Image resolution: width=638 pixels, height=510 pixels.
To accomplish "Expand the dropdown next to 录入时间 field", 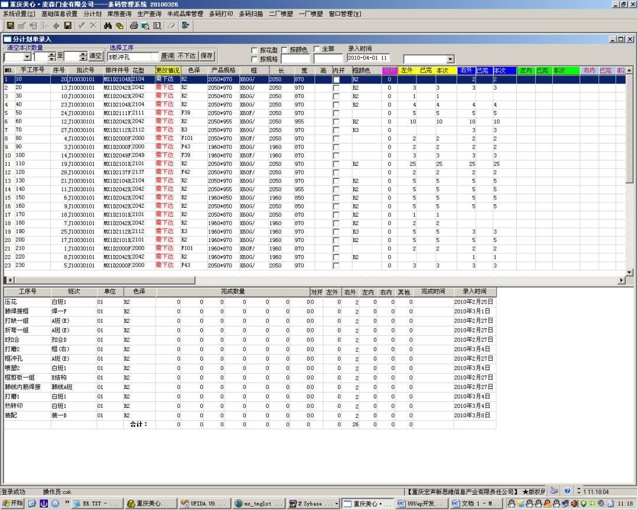I will tap(450, 59).
